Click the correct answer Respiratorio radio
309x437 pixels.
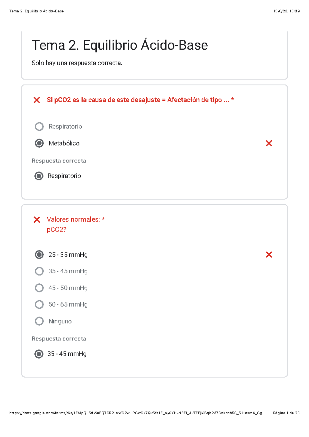point(39,176)
